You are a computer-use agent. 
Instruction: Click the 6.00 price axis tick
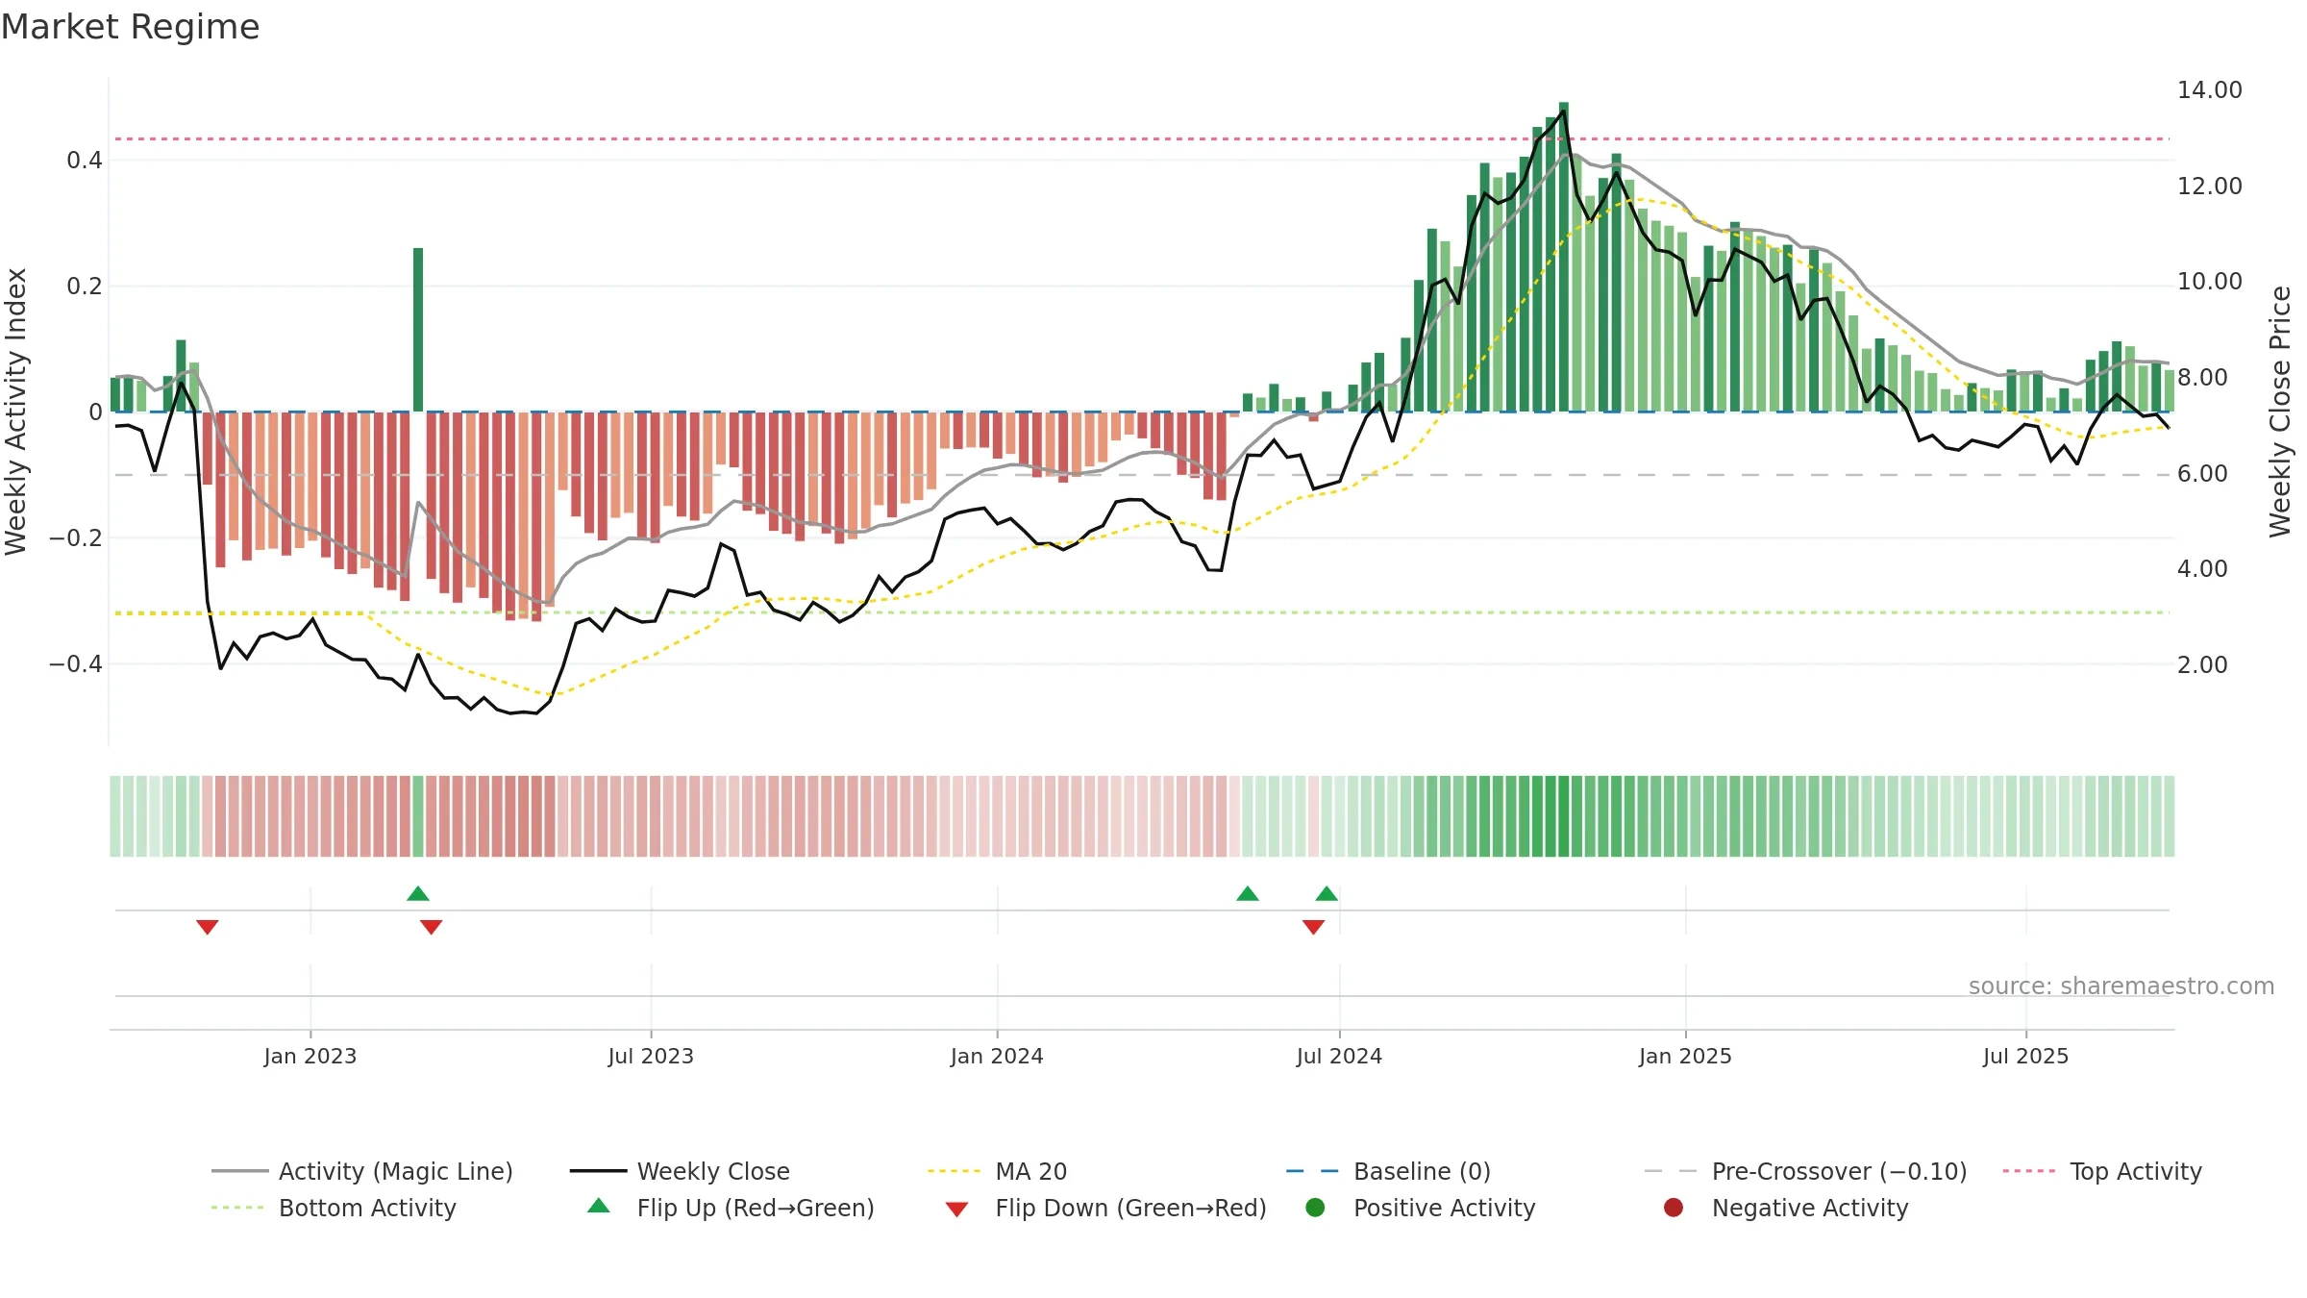(2202, 474)
